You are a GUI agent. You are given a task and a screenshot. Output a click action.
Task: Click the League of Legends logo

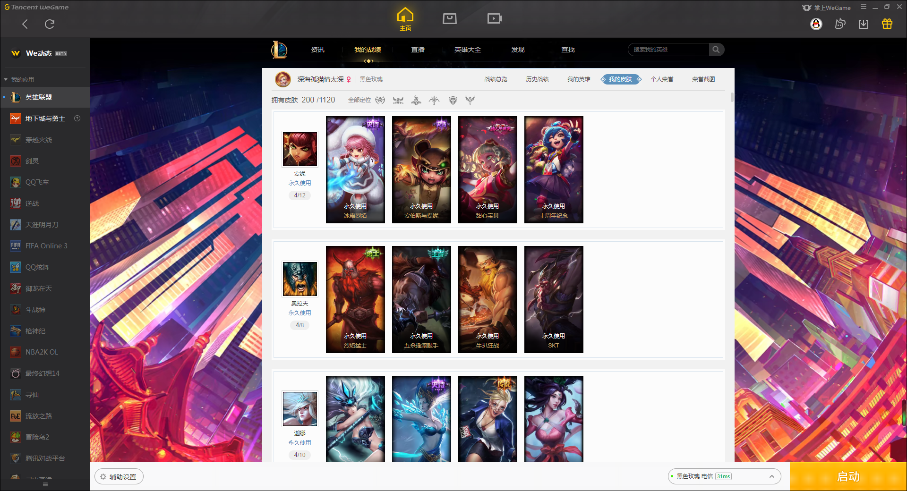[279, 50]
